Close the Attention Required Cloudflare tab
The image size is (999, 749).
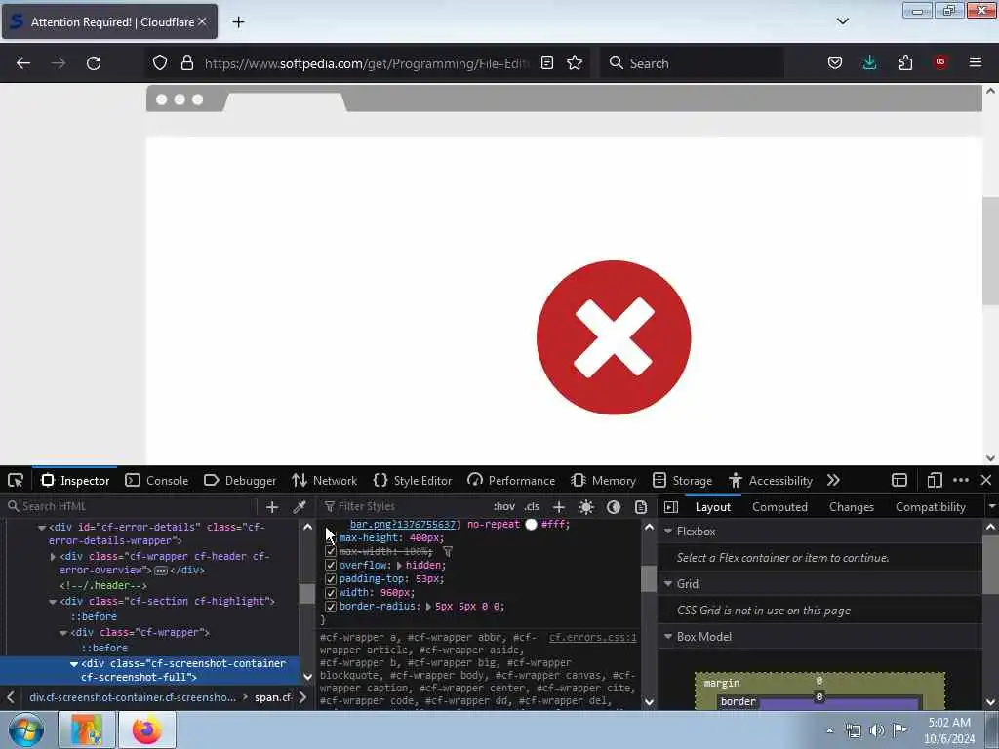tap(202, 21)
